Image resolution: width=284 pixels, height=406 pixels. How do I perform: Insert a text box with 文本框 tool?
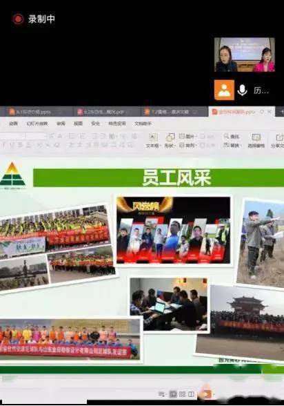click(x=153, y=141)
